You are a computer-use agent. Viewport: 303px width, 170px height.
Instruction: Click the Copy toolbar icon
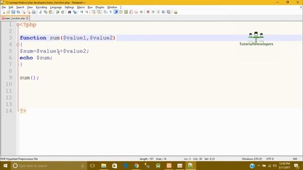click(x=45, y=12)
